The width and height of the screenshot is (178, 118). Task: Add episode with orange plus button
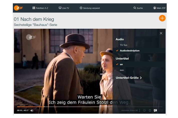coord(162,18)
